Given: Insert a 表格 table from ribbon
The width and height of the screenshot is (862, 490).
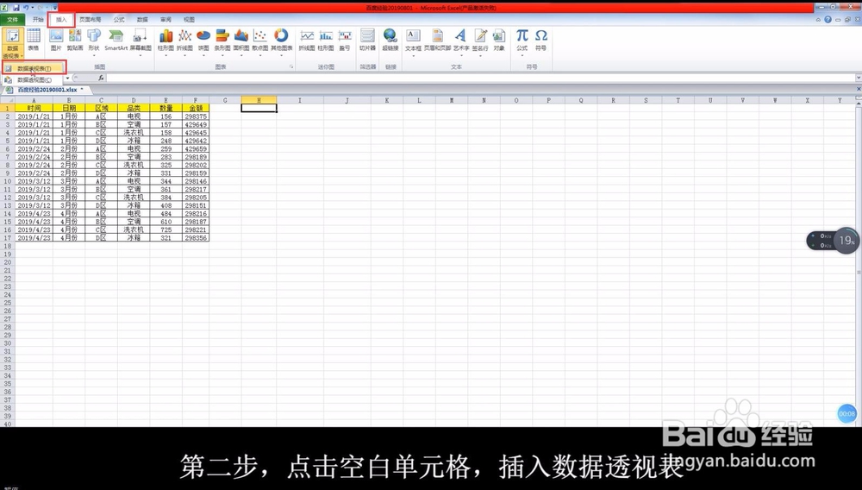Looking at the screenshot, I should coord(34,40).
